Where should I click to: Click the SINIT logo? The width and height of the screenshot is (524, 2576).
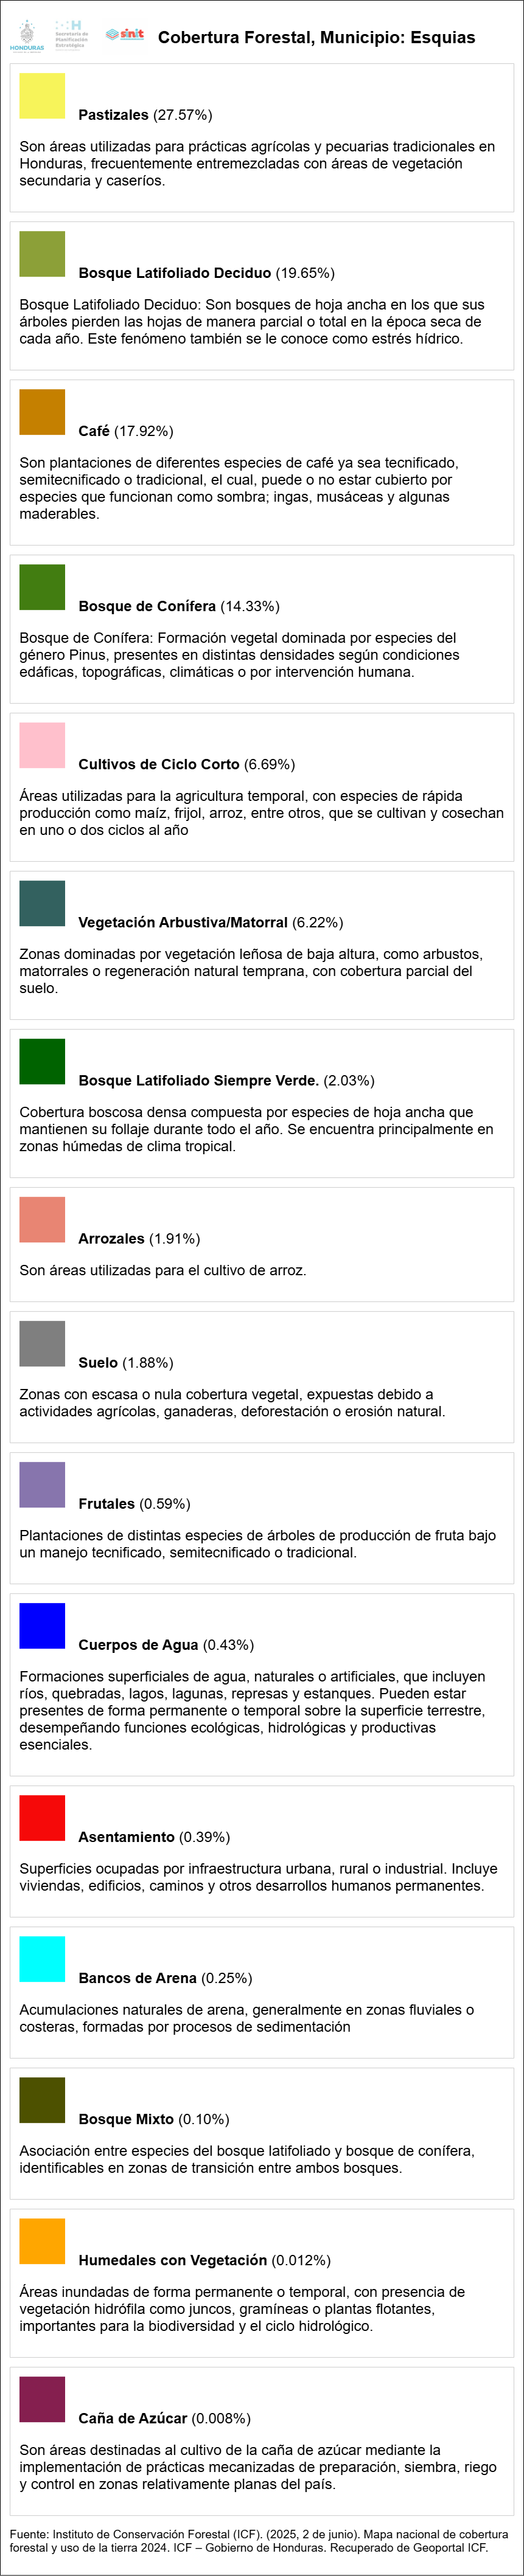[x=125, y=34]
